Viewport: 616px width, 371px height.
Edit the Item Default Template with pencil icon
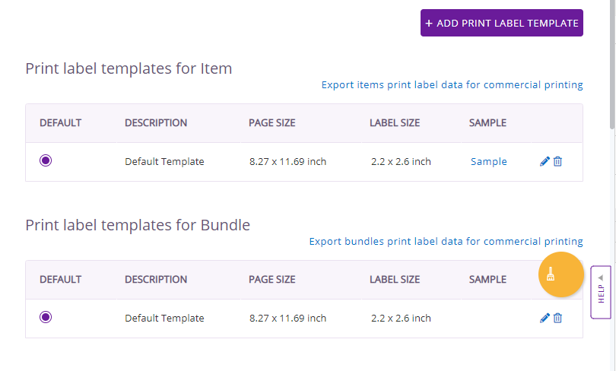tap(545, 161)
